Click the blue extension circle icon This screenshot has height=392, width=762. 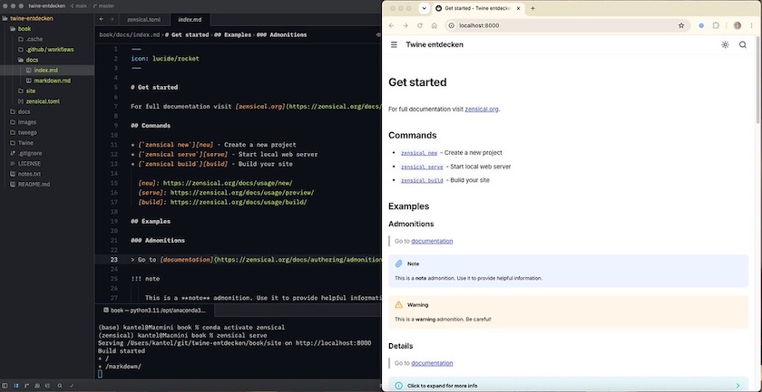[700, 25]
